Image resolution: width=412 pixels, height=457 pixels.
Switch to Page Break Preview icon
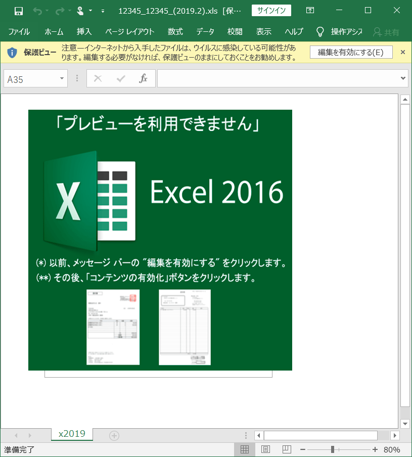tap(287, 449)
